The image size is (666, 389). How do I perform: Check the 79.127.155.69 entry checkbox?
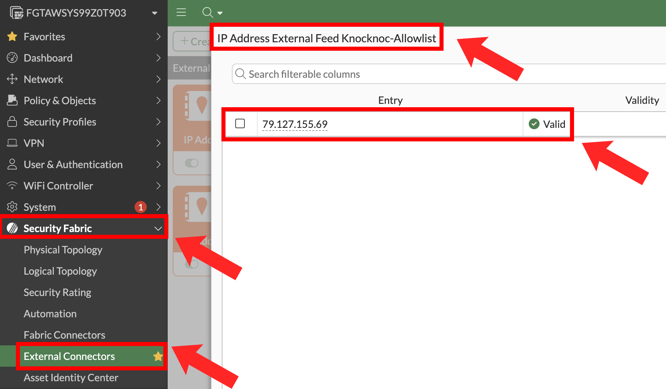click(x=240, y=124)
